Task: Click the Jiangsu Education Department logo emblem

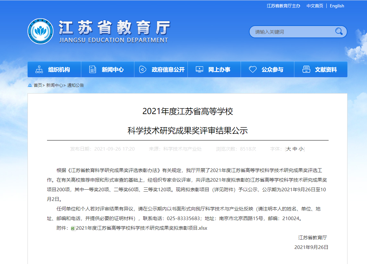Action: pos(40,31)
